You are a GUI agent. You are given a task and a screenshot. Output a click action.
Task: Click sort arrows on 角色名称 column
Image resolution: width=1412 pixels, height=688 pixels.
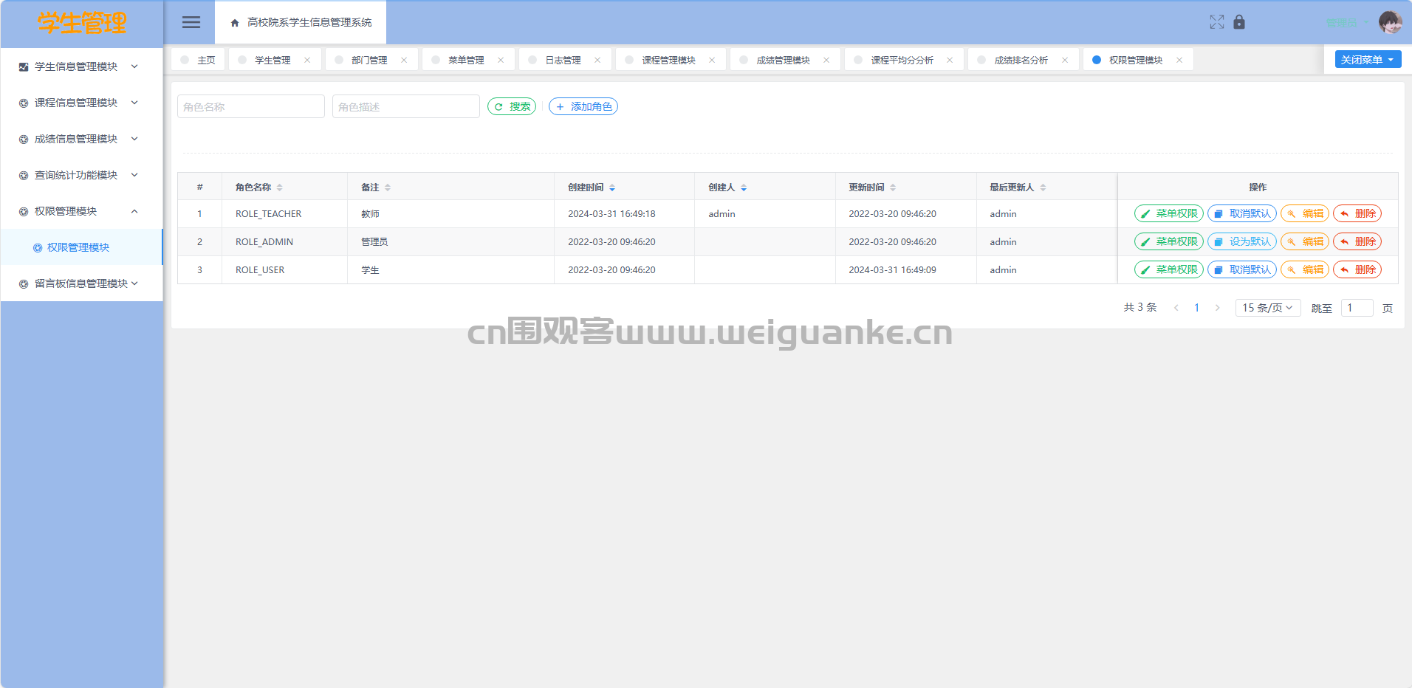pos(280,188)
